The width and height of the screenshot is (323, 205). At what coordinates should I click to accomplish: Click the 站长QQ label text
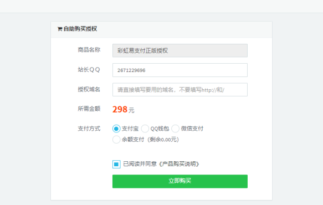coord(89,70)
